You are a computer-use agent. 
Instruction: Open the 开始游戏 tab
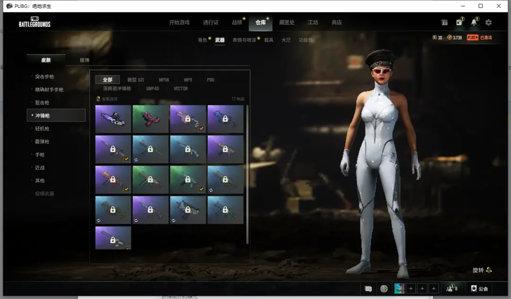tap(179, 23)
